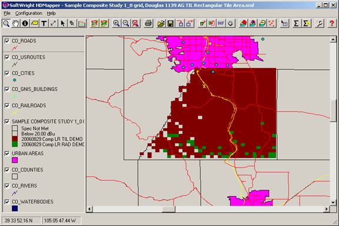This screenshot has width=339, height=226.
Task: Click the red question mark help icon
Action: (332, 23)
